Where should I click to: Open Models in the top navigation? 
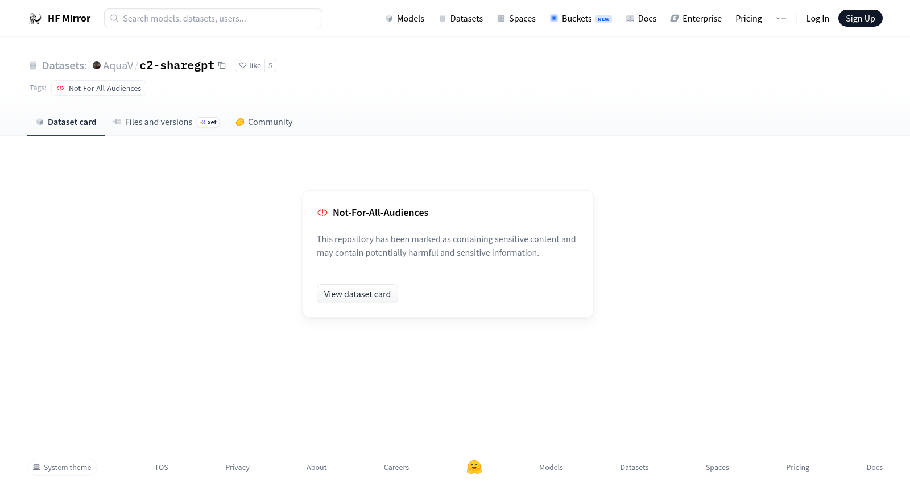tap(404, 19)
